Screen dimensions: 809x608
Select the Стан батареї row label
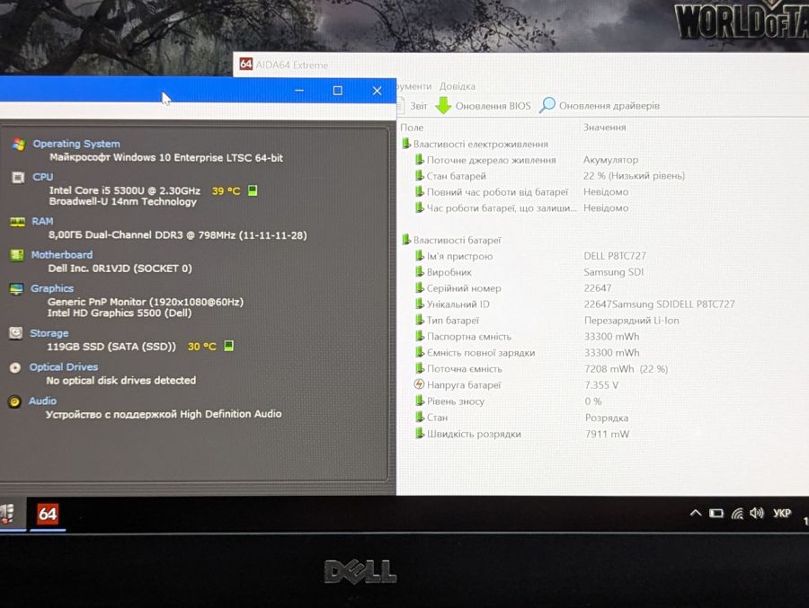[456, 176]
